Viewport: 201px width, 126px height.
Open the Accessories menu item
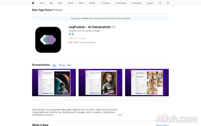coord(137,3)
